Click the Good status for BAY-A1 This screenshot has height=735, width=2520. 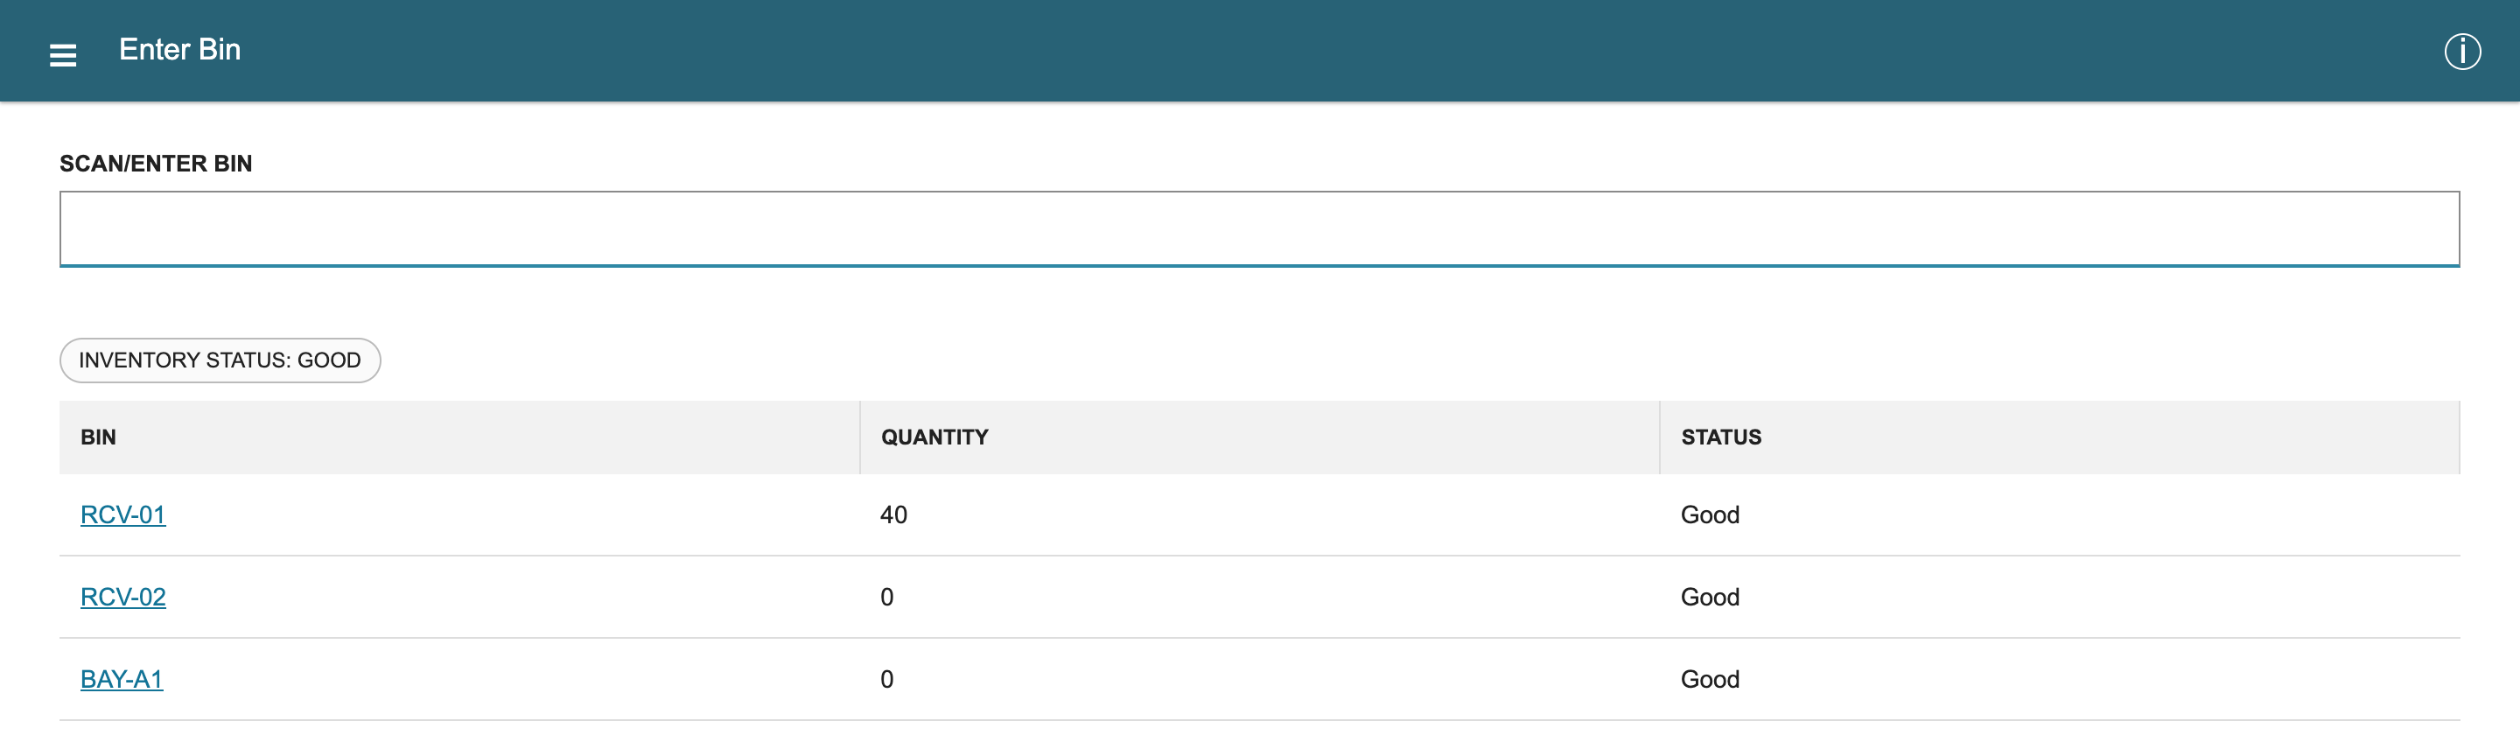[x=1709, y=679]
